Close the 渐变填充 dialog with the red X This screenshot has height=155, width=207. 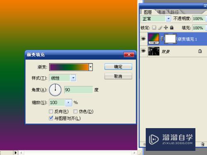point(129,55)
